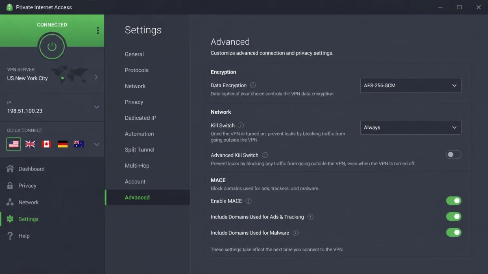Show info for Data Encryption
The height and width of the screenshot is (274, 488).
[x=253, y=85]
